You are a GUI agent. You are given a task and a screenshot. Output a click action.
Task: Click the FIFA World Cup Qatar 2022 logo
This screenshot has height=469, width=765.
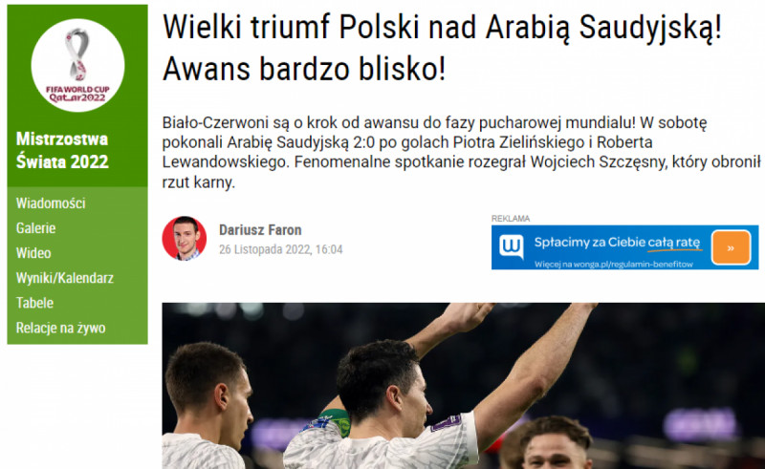click(x=77, y=65)
